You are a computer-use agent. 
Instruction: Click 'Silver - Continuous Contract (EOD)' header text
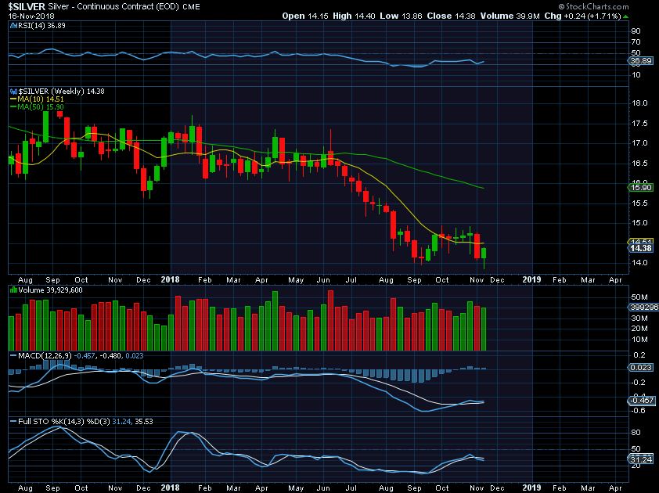point(113,7)
